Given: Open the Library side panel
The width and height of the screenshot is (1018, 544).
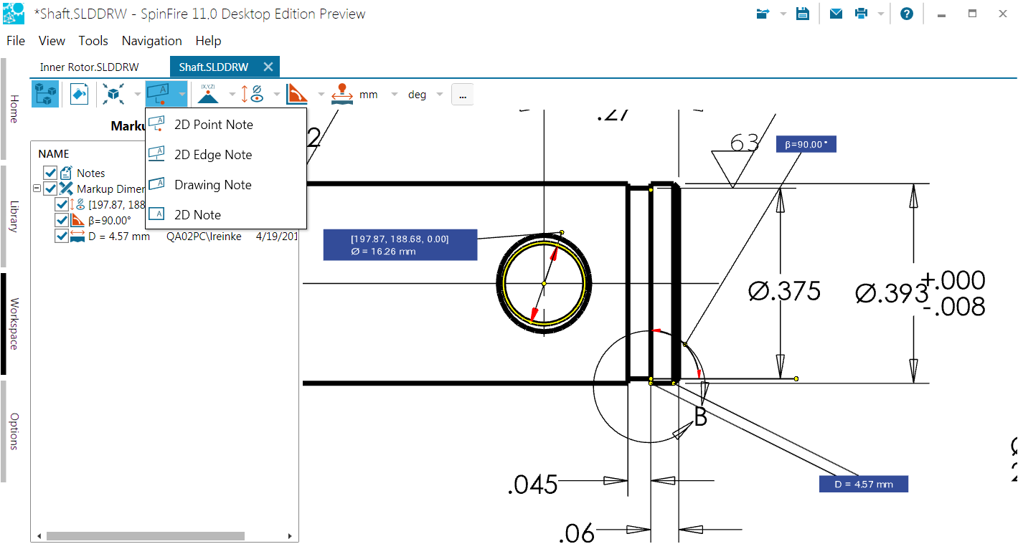Looking at the screenshot, I should (x=14, y=216).
